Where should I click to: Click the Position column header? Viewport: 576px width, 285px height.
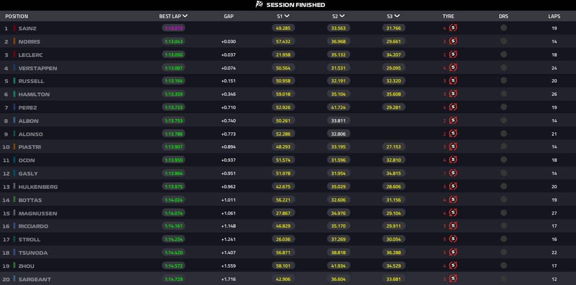pyautogui.click(x=16, y=16)
